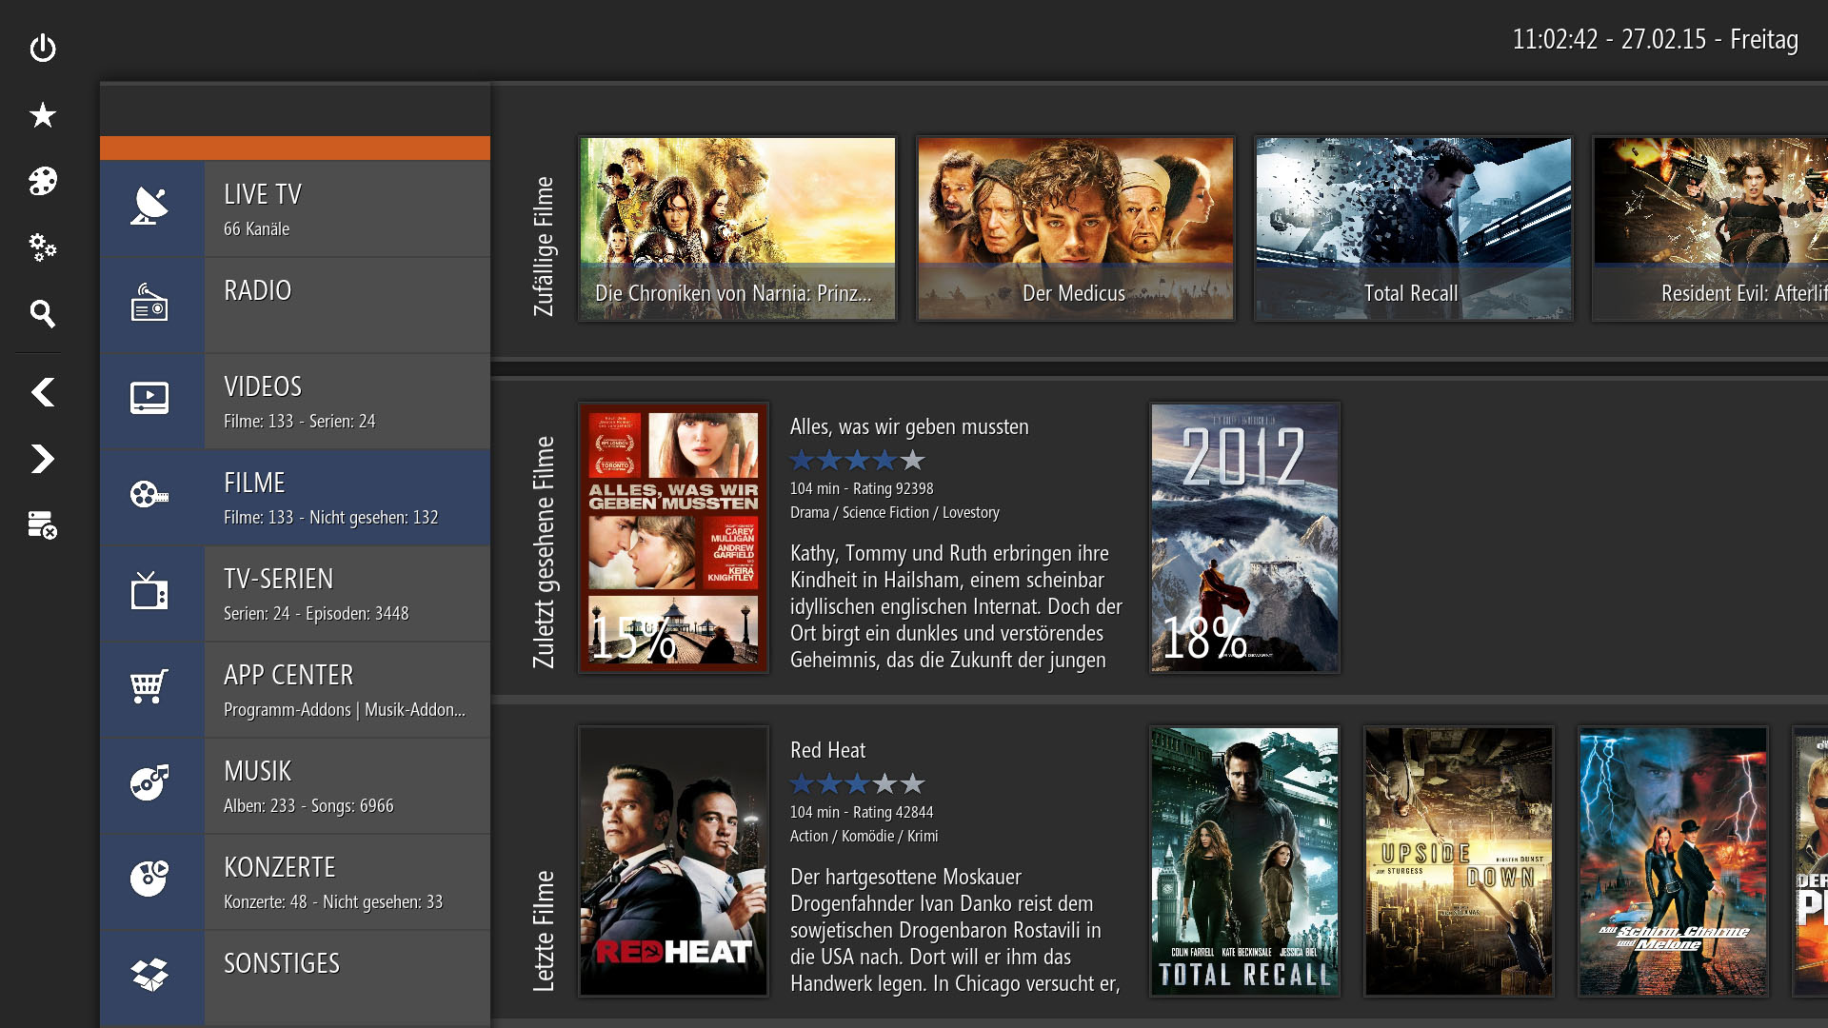Click the Radio device icon
This screenshot has height=1028, width=1828.
[x=149, y=303]
